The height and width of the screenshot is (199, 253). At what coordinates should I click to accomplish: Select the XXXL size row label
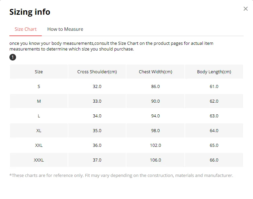click(39, 160)
